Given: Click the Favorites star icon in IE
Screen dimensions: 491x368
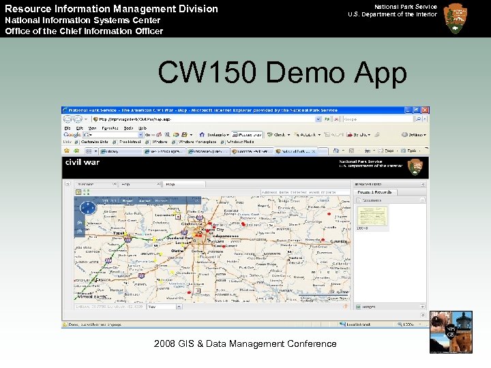Looking at the screenshot, I should pos(67,151).
